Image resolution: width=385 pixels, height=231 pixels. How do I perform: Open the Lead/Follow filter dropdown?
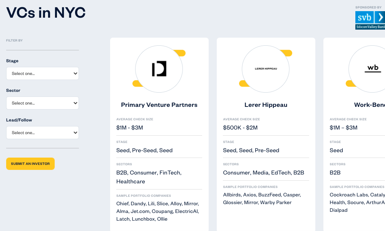click(42, 133)
